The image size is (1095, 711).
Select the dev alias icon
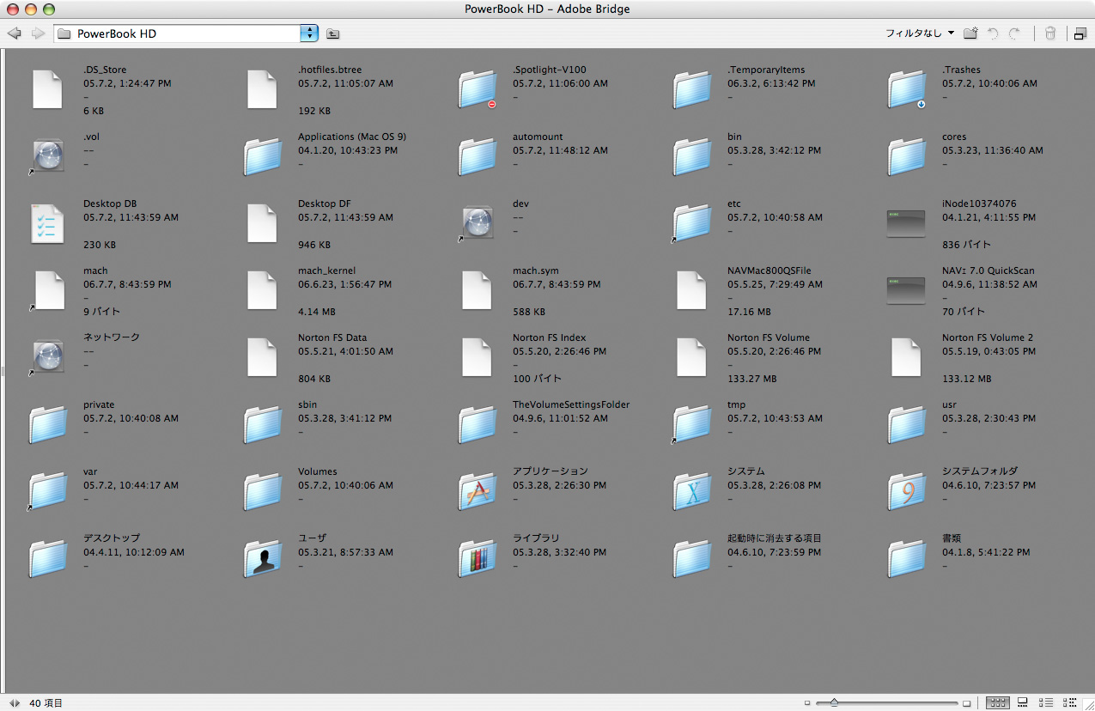477,223
